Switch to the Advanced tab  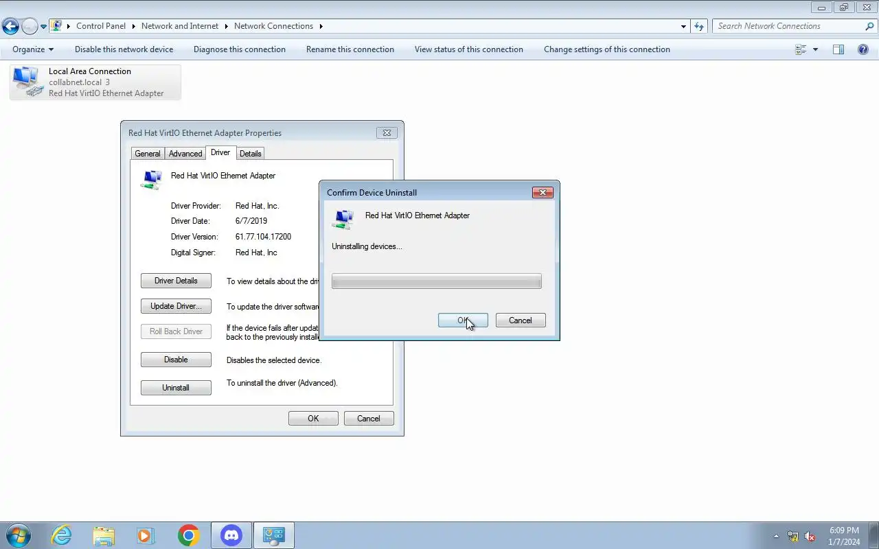tap(185, 154)
